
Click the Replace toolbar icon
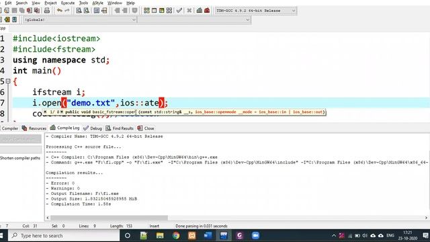tap(87, 11)
